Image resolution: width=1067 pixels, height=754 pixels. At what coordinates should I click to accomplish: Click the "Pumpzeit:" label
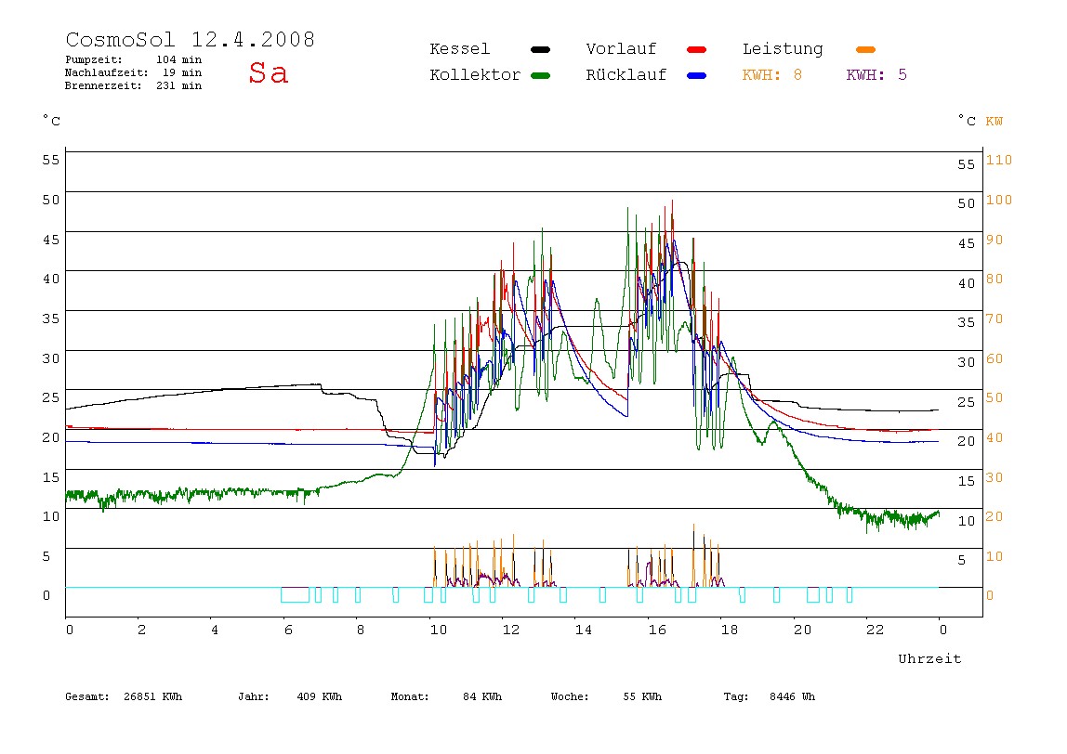click(94, 59)
